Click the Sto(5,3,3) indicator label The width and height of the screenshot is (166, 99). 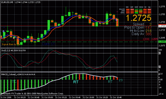pyautogui.click(x=14, y=50)
